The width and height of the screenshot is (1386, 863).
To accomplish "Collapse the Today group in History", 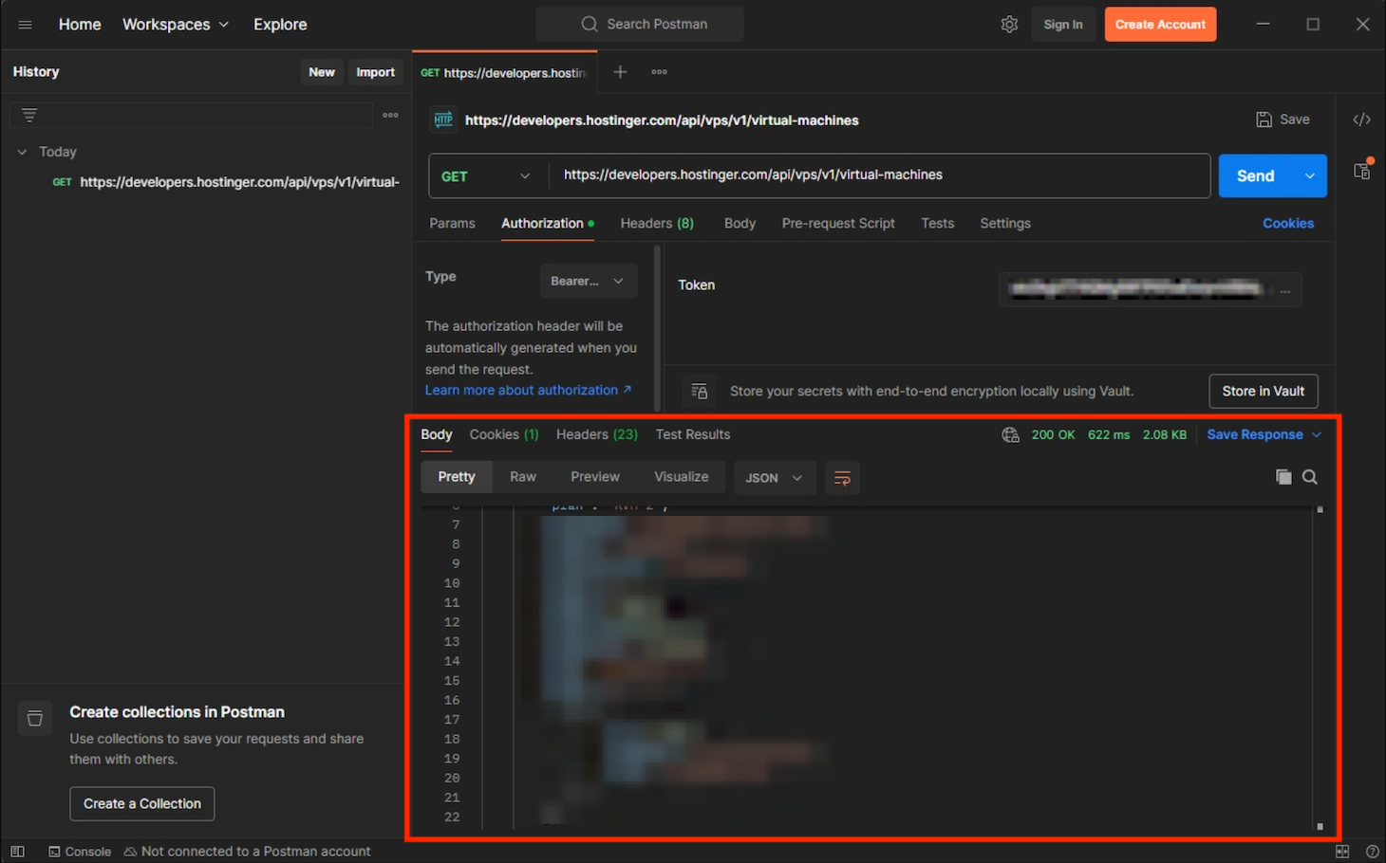I will (21, 151).
